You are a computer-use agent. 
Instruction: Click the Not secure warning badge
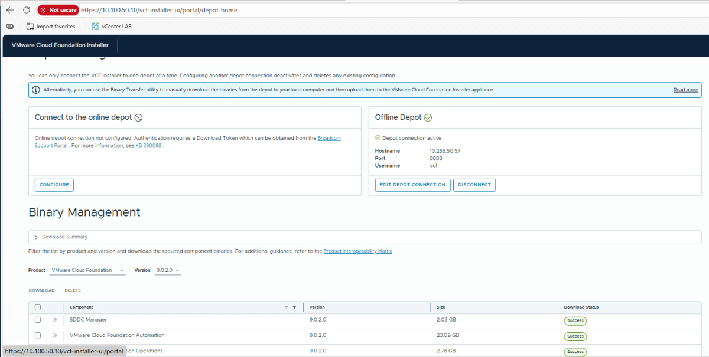[x=58, y=10]
